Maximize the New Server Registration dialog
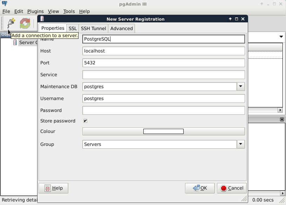 (237, 19)
